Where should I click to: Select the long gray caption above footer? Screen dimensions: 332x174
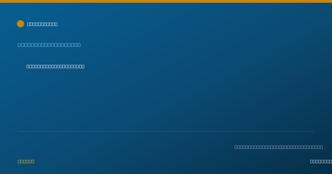(x=279, y=147)
